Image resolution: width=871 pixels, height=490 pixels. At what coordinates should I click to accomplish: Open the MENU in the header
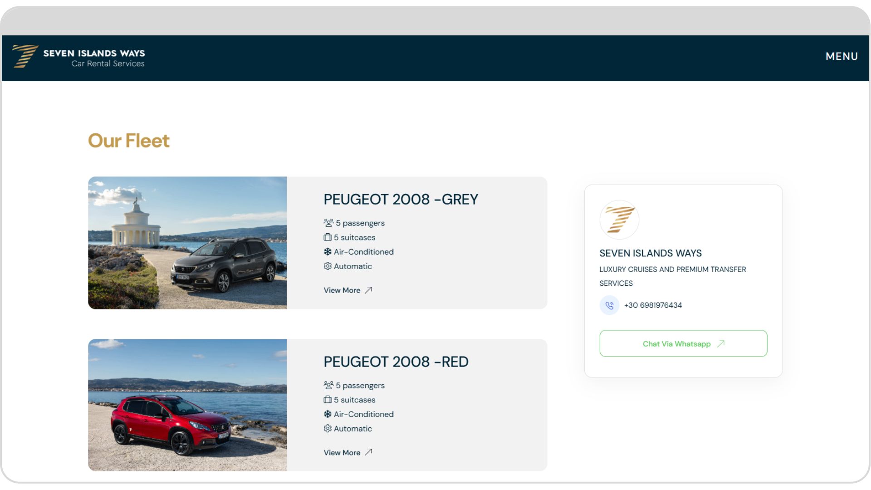pyautogui.click(x=842, y=56)
